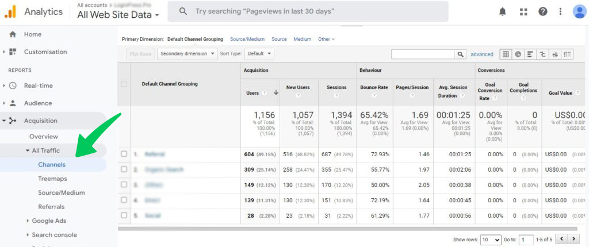Click the table search magnifier button
The height and width of the screenshot is (247, 589).
coord(461,54)
